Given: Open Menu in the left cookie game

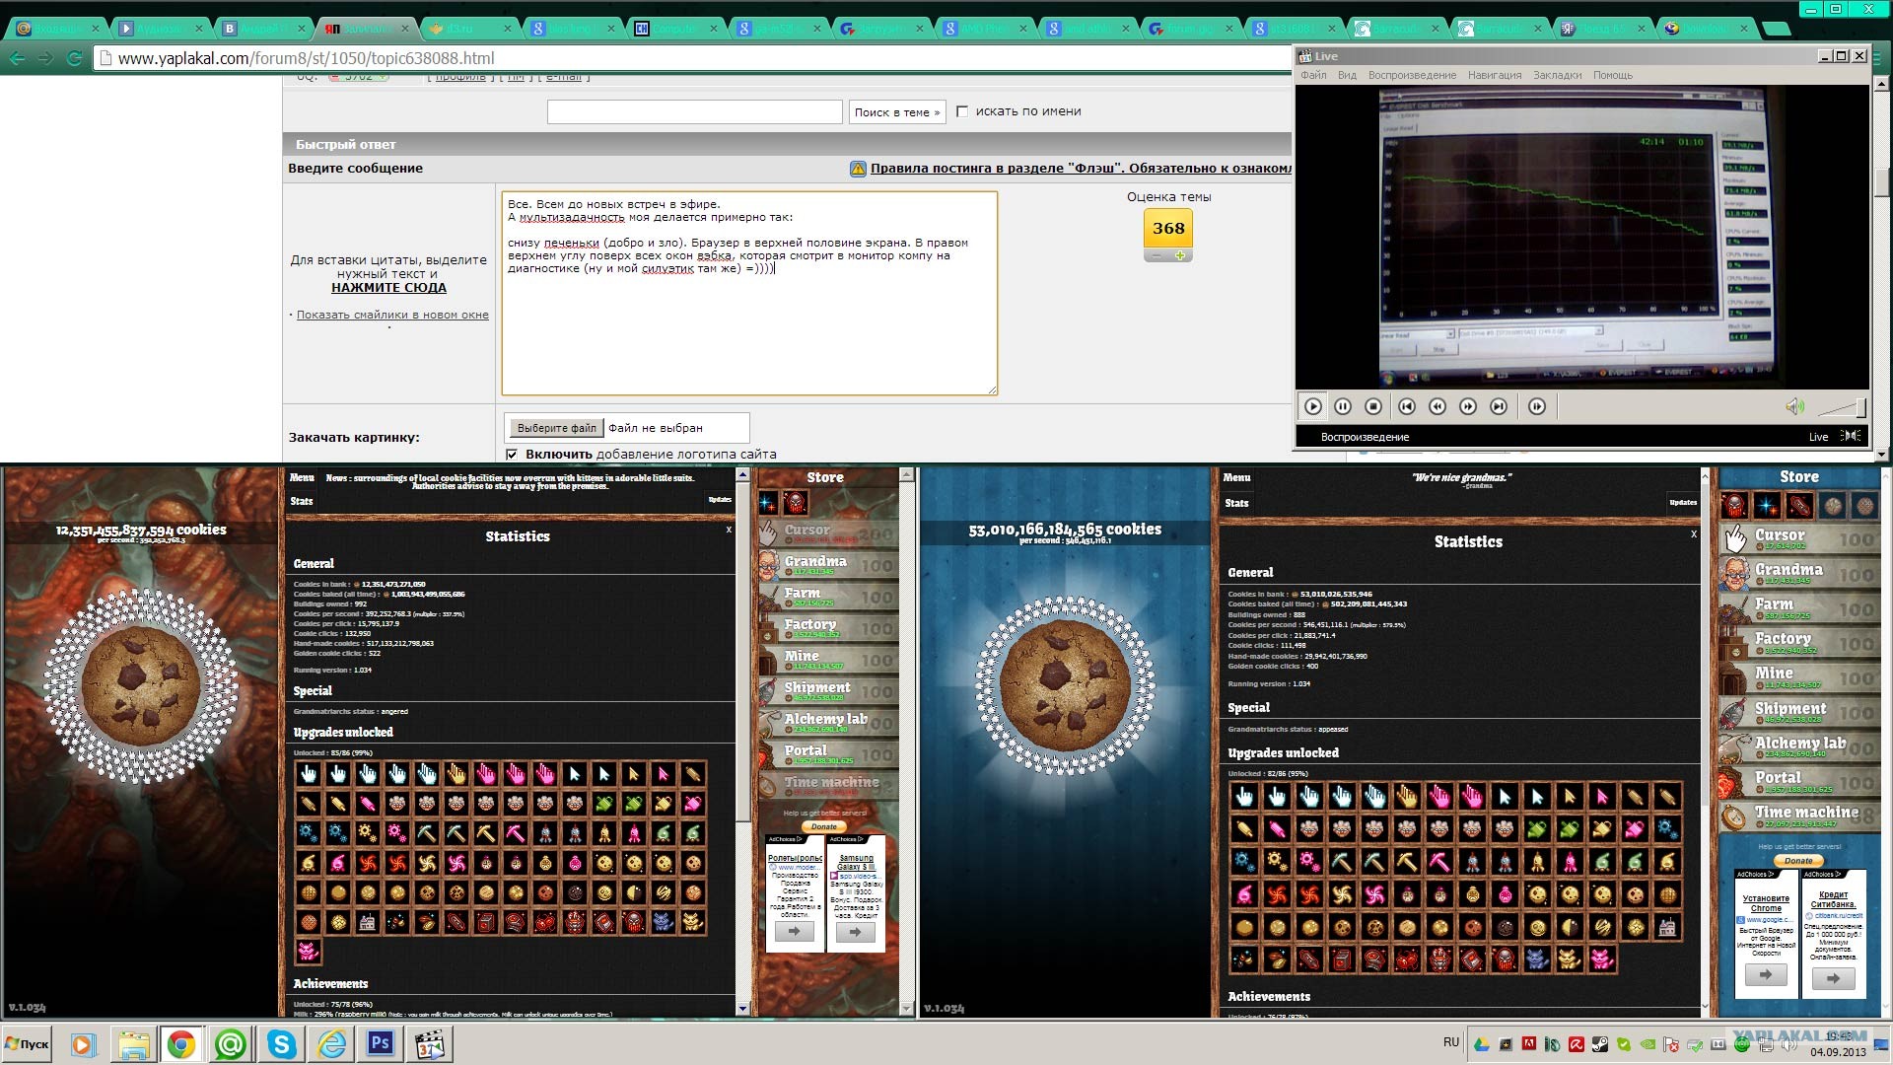Looking at the screenshot, I should [302, 478].
